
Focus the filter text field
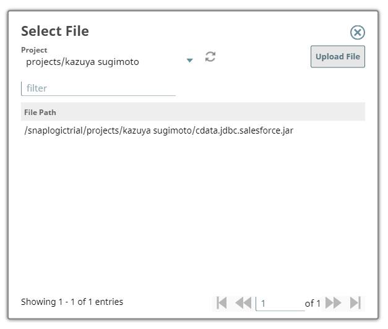tap(98, 88)
